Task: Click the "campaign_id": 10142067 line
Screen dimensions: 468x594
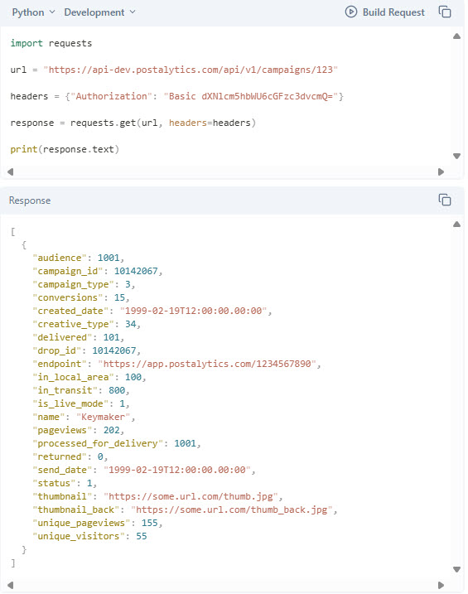Action: tap(97, 271)
